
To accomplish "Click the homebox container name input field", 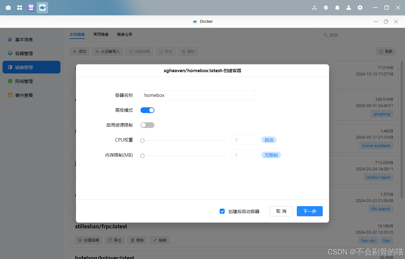I will [197, 95].
